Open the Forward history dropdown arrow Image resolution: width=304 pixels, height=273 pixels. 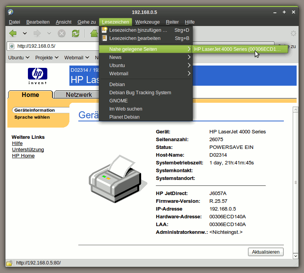pos(49,33)
